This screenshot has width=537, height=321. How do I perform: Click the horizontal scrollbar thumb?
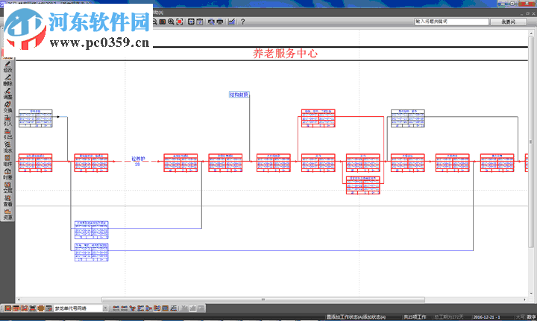[x=263, y=300]
